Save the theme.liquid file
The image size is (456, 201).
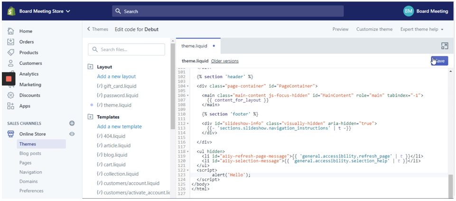point(439,61)
